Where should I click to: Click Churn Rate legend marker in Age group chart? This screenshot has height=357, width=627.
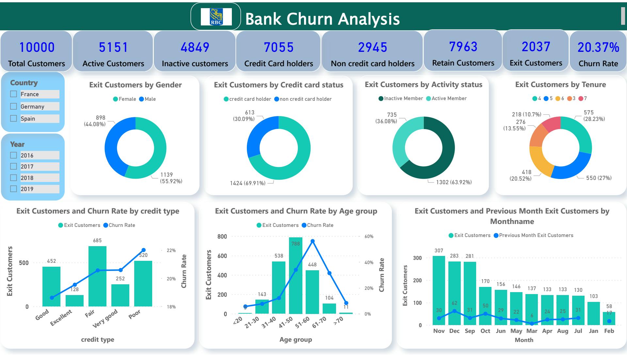(304, 225)
